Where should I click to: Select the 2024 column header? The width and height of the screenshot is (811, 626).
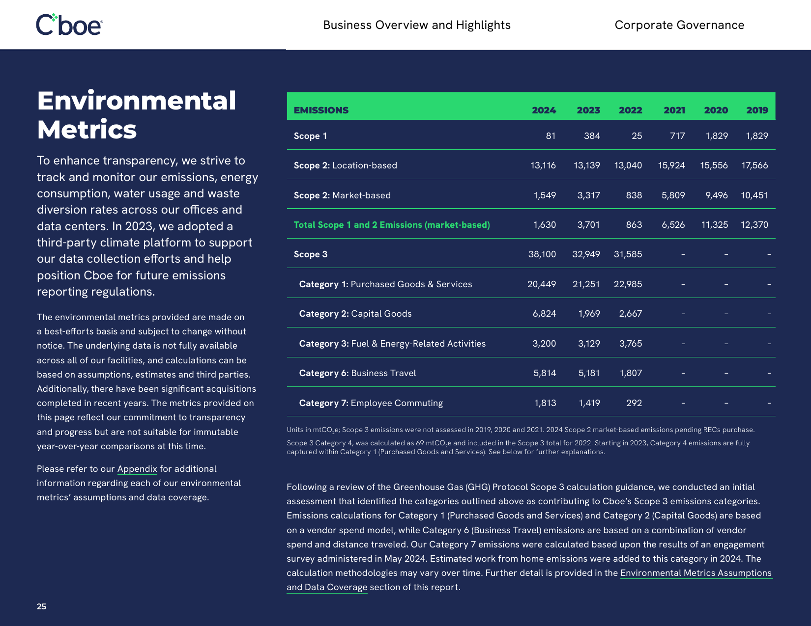tap(544, 110)
